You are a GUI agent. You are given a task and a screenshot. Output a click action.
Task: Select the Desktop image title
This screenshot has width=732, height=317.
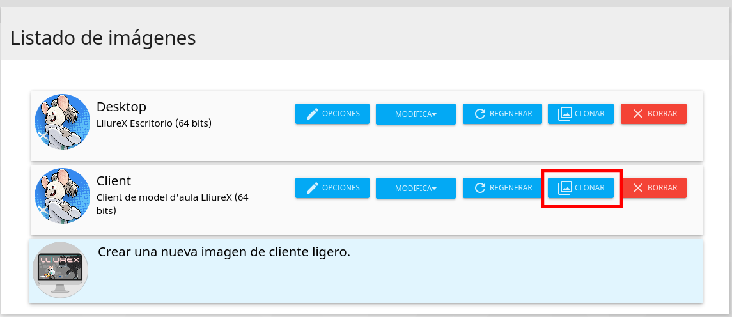pyautogui.click(x=121, y=107)
